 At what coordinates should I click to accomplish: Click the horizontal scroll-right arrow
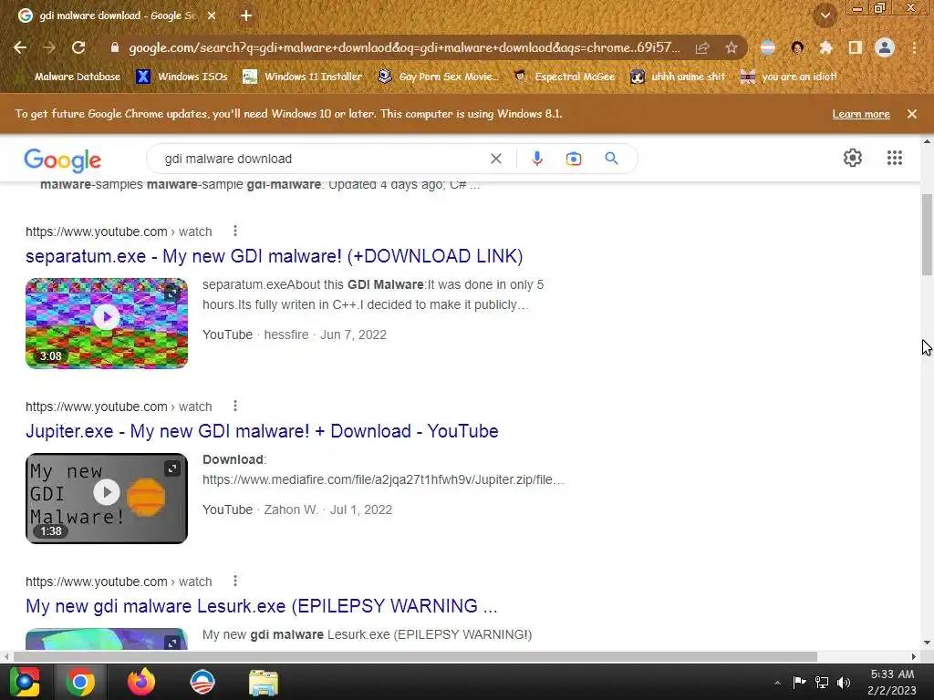914,656
